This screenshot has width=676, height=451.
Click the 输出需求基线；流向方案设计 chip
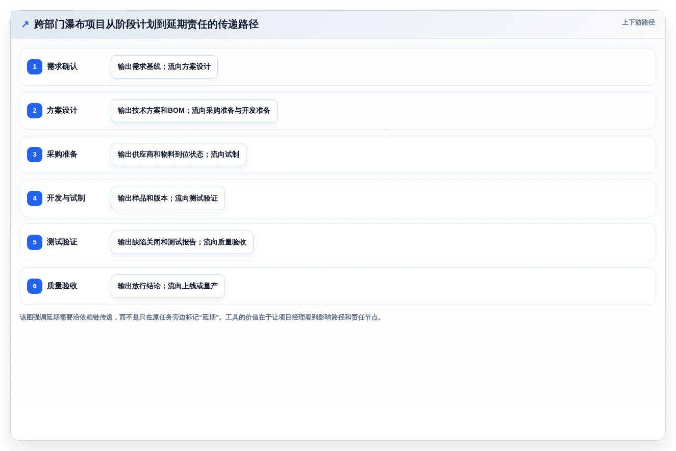164,67
